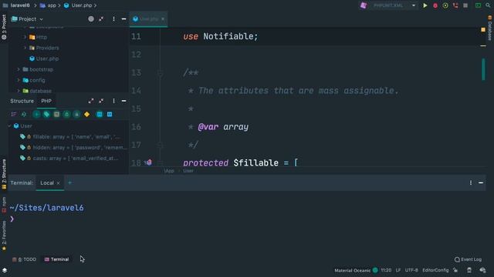494x277 pixels.
Task: Expand the bootstrap folder
Action: [19, 69]
